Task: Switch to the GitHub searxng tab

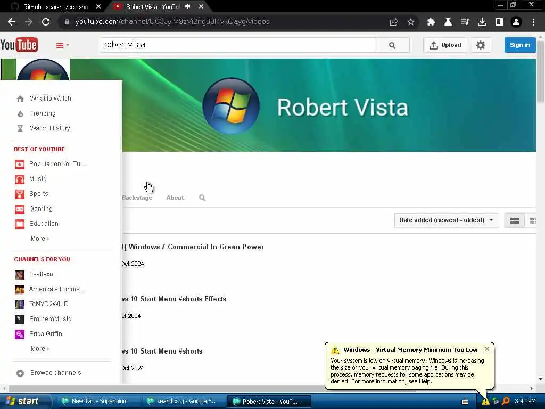Action: pyautogui.click(x=55, y=6)
